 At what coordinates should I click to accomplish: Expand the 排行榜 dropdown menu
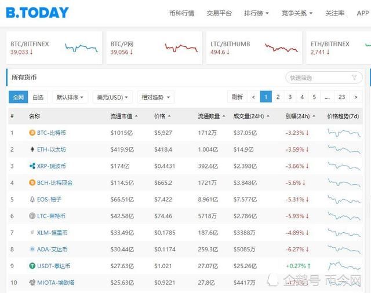(x=256, y=13)
